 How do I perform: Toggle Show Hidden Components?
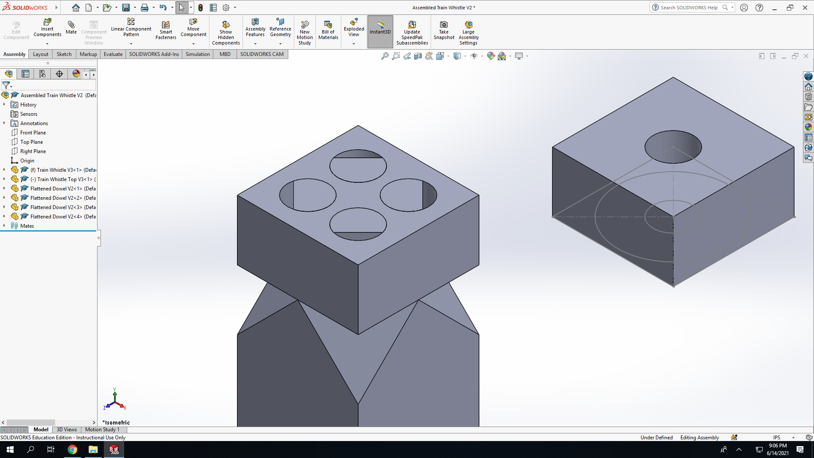[226, 32]
